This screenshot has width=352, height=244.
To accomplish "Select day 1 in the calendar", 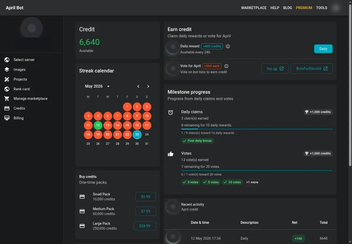I will point(127,107).
